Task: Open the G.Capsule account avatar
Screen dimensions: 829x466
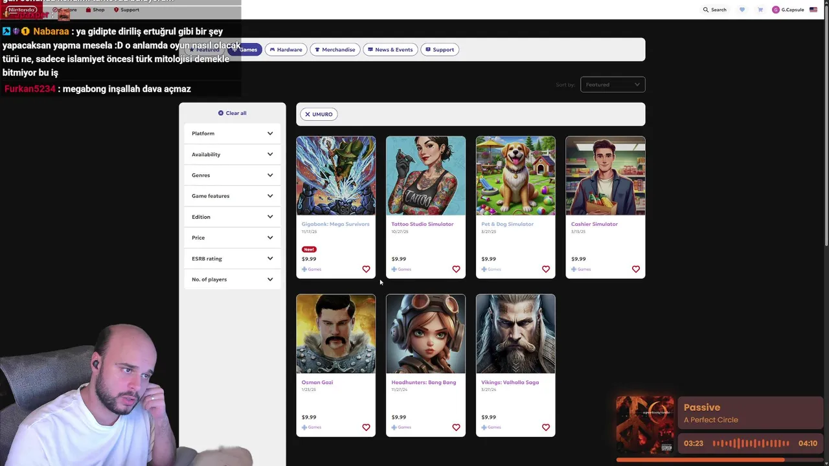Action: pos(776,10)
